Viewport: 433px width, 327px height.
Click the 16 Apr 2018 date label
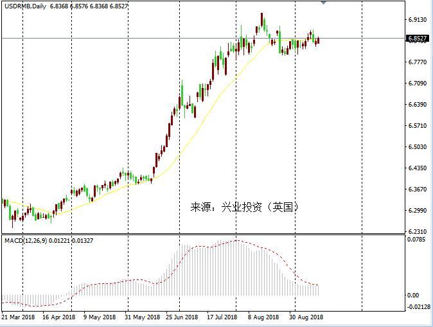[59, 317]
